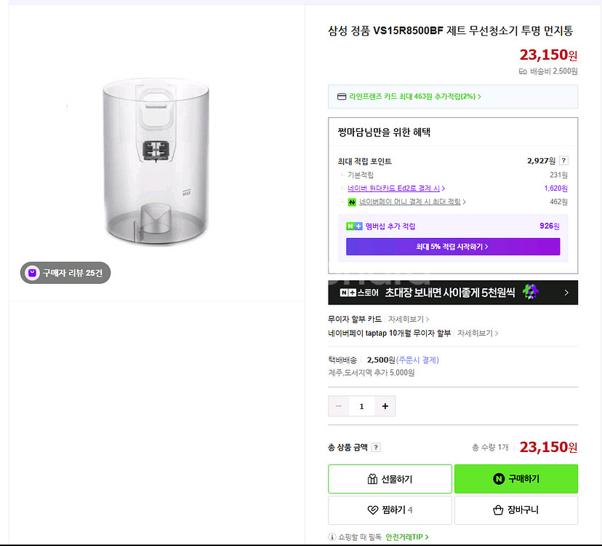Add the item via 장바구니 button
Screen dimensions: 602x546
tap(516, 510)
